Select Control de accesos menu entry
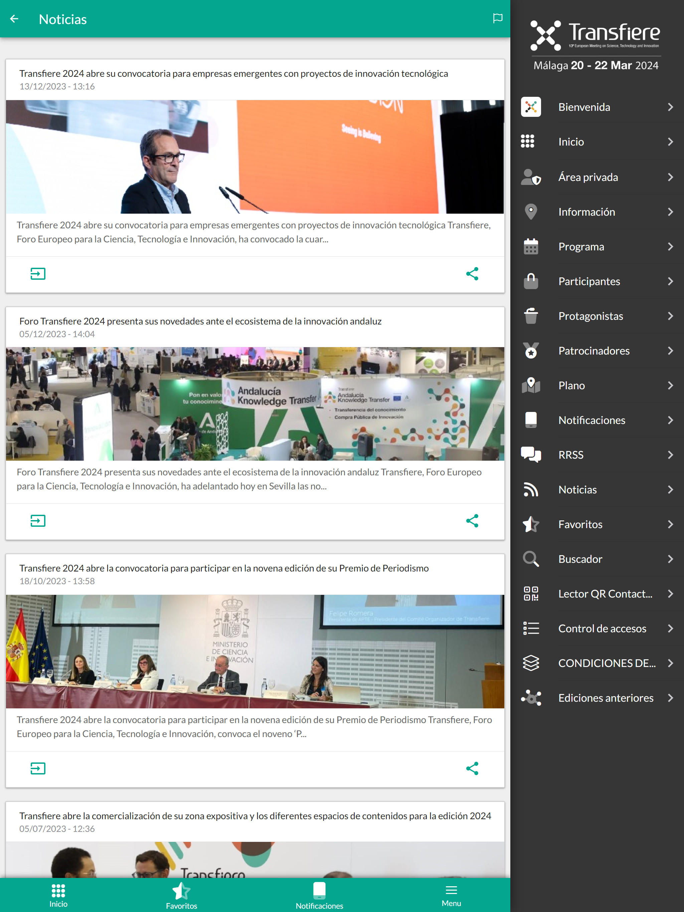 pyautogui.click(x=597, y=628)
